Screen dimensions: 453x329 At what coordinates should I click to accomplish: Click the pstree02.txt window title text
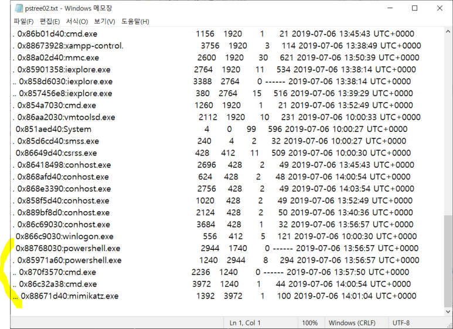pos(68,8)
